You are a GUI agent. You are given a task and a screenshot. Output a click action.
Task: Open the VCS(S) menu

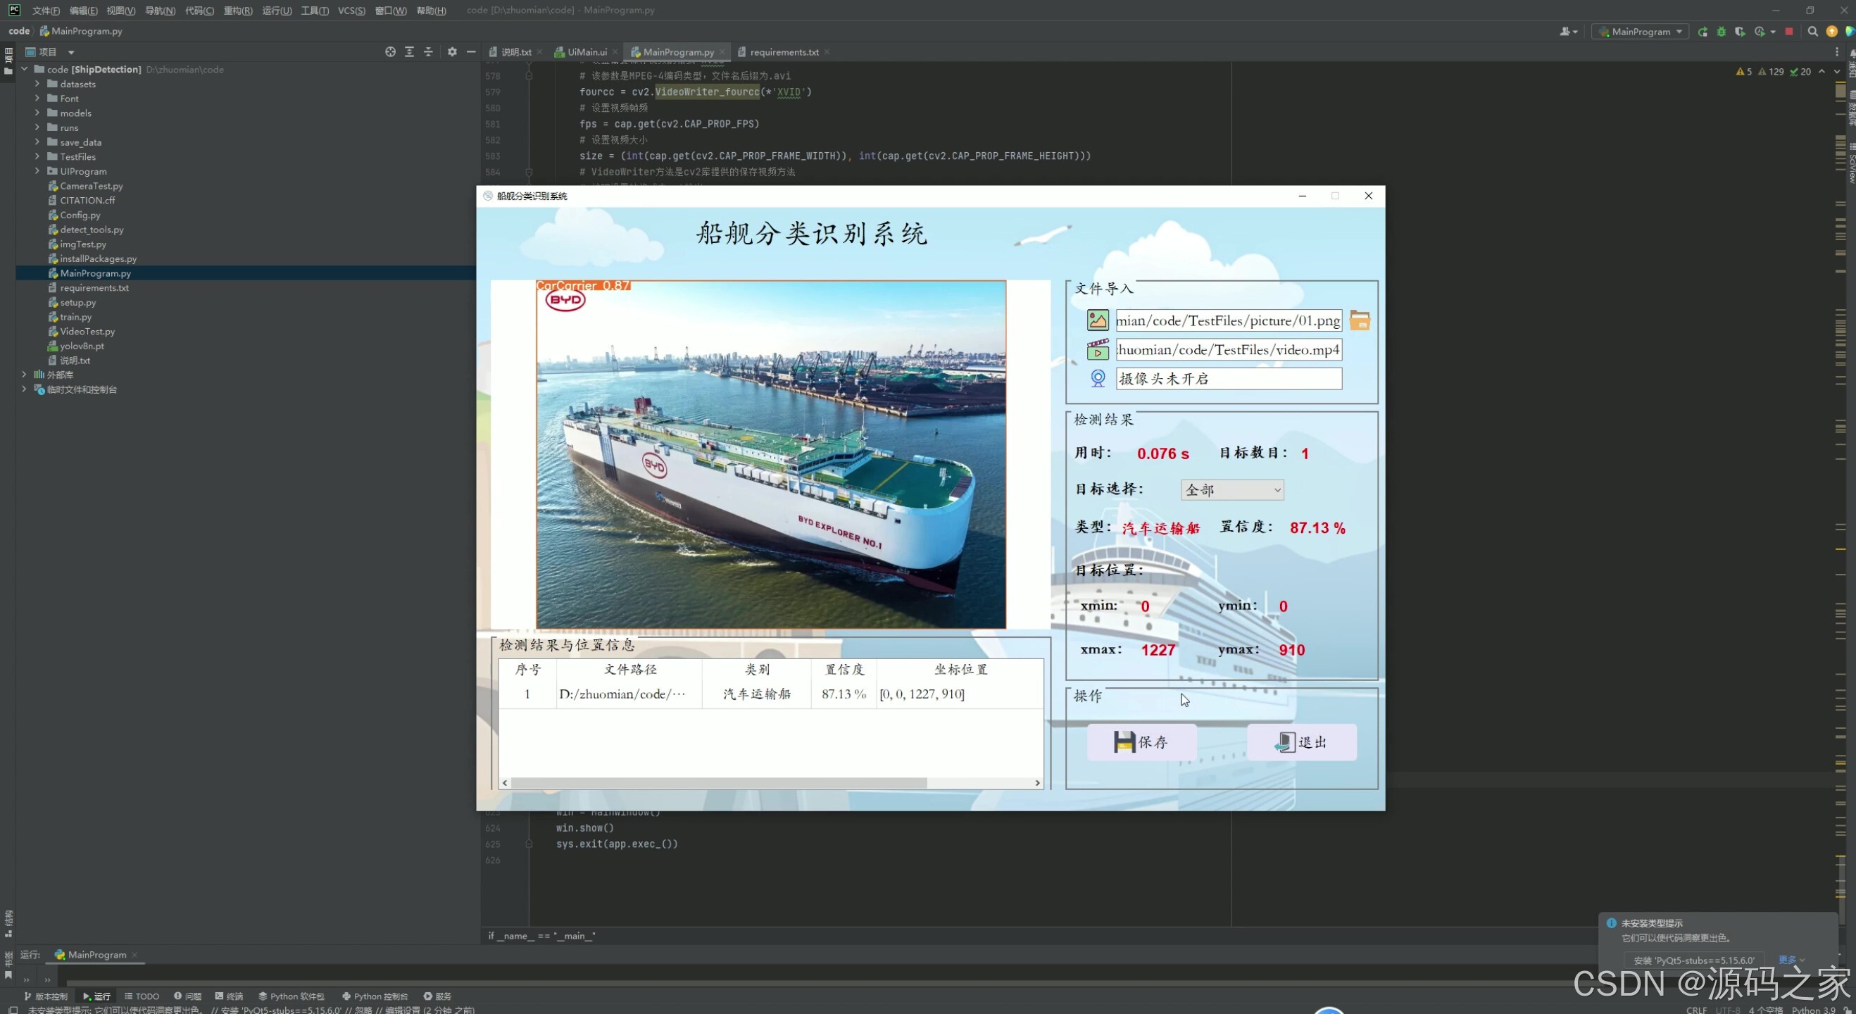(351, 10)
